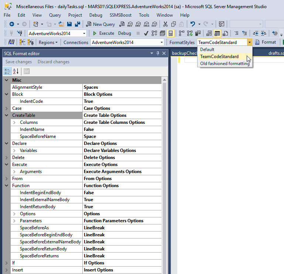284x274 pixels.
Task: Open the Query menu
Action: pyautogui.click(x=55, y=15)
